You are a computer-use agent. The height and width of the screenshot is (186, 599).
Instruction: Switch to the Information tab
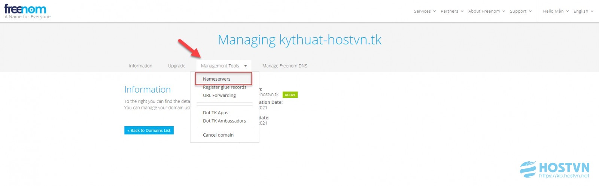140,66
